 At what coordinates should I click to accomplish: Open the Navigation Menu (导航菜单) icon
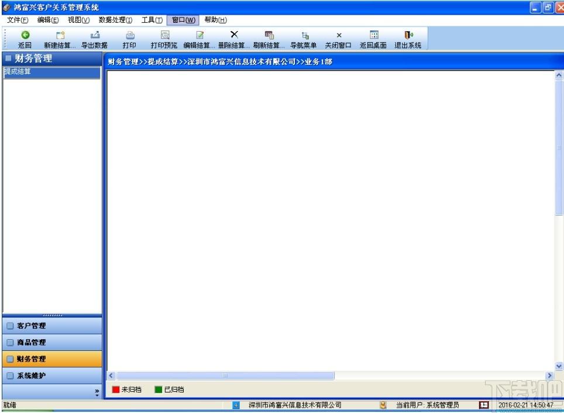tap(304, 35)
